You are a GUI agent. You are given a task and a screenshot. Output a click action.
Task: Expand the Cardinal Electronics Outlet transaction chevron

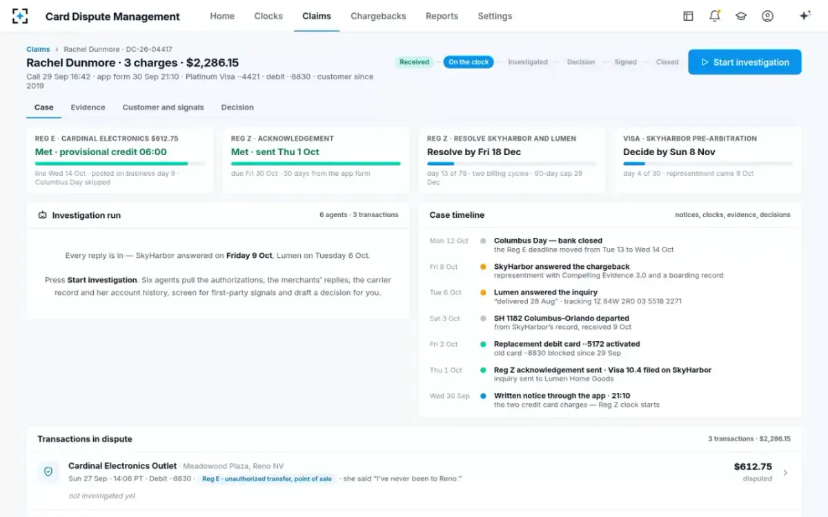click(785, 472)
